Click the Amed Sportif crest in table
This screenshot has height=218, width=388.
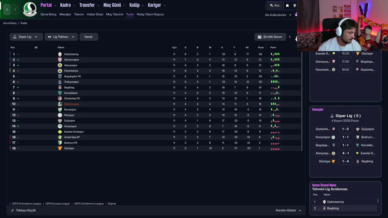60,137
